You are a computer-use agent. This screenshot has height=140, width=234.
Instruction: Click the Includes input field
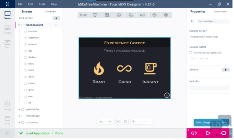click(209, 88)
